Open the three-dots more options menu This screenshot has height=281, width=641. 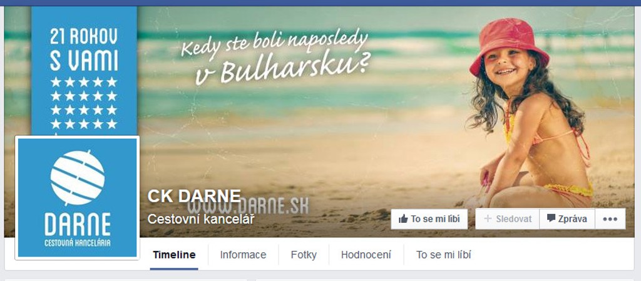[610, 219]
